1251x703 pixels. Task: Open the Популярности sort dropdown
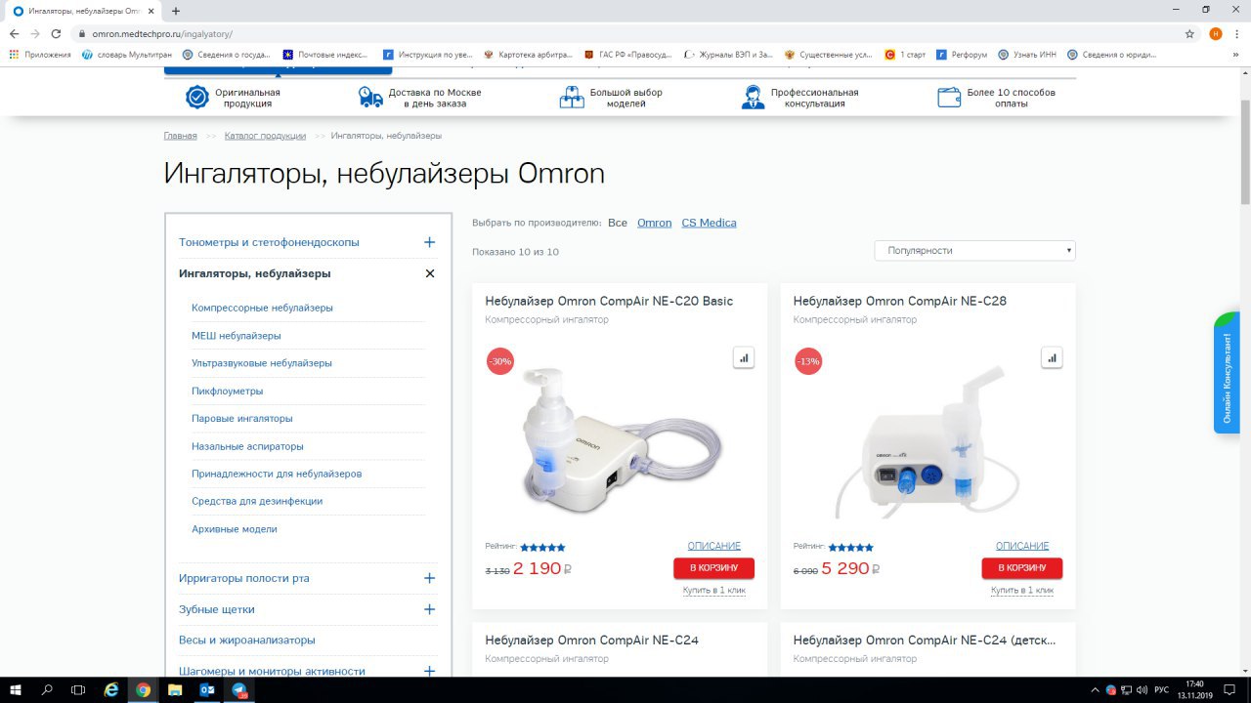point(974,251)
